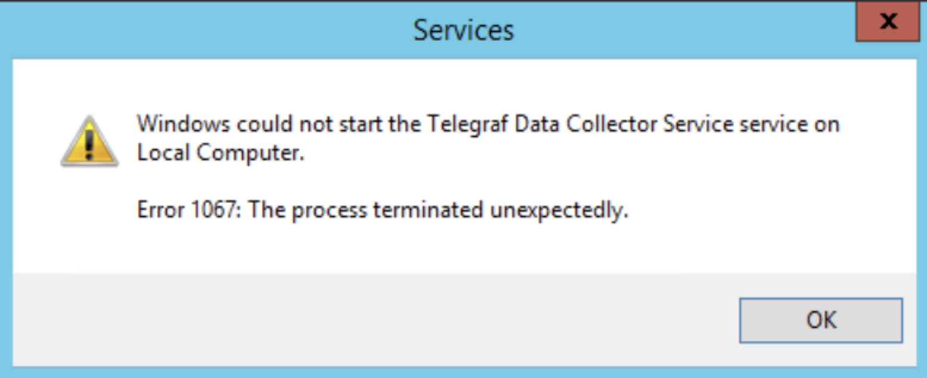Click "The process terminated unexpectedly." text
This screenshot has width=927, height=378.
pyautogui.click(x=438, y=210)
